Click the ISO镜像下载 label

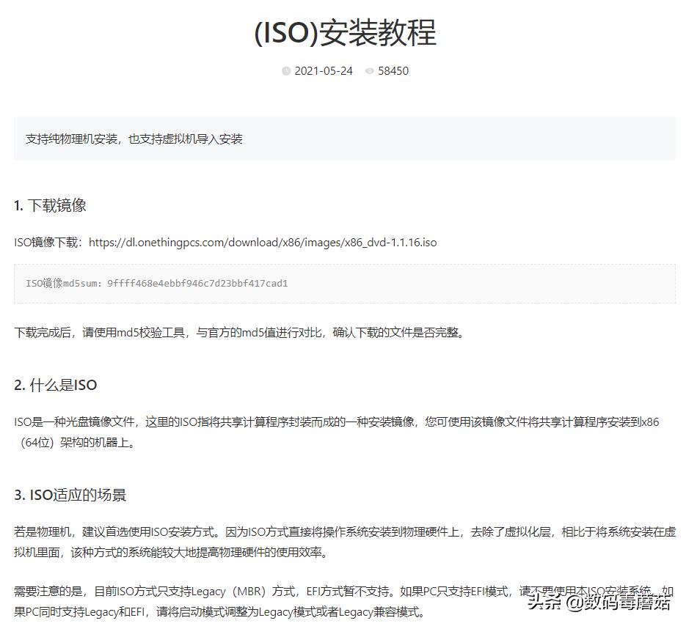45,242
